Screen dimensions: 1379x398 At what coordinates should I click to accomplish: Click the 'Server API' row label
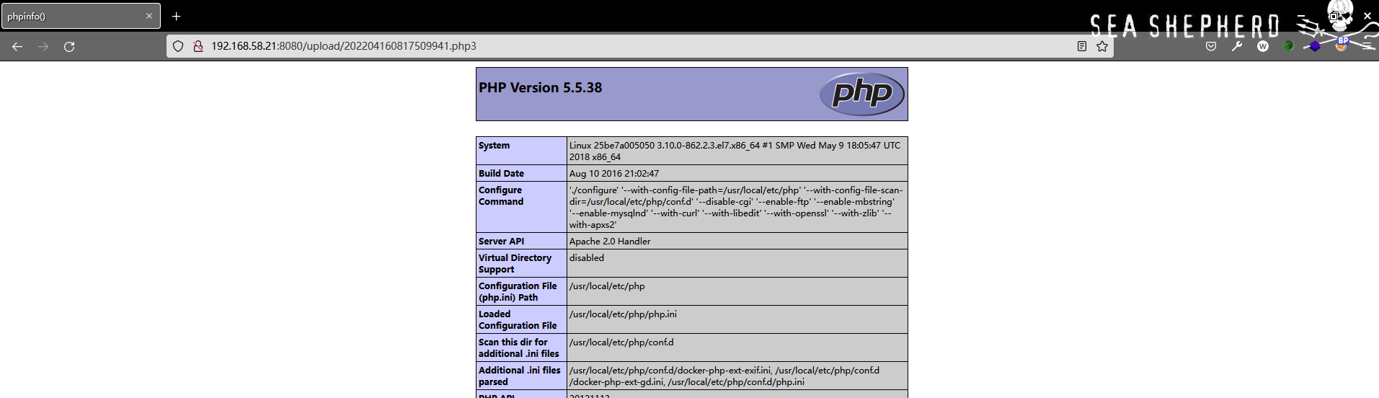point(501,242)
